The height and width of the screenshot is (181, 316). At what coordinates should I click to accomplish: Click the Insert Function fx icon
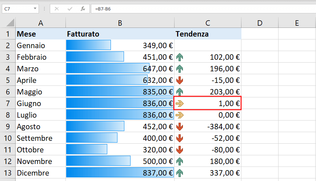(83, 9)
